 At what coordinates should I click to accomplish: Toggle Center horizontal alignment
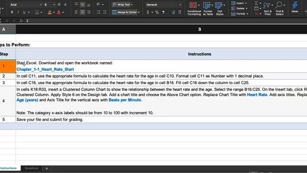coord(83,12)
